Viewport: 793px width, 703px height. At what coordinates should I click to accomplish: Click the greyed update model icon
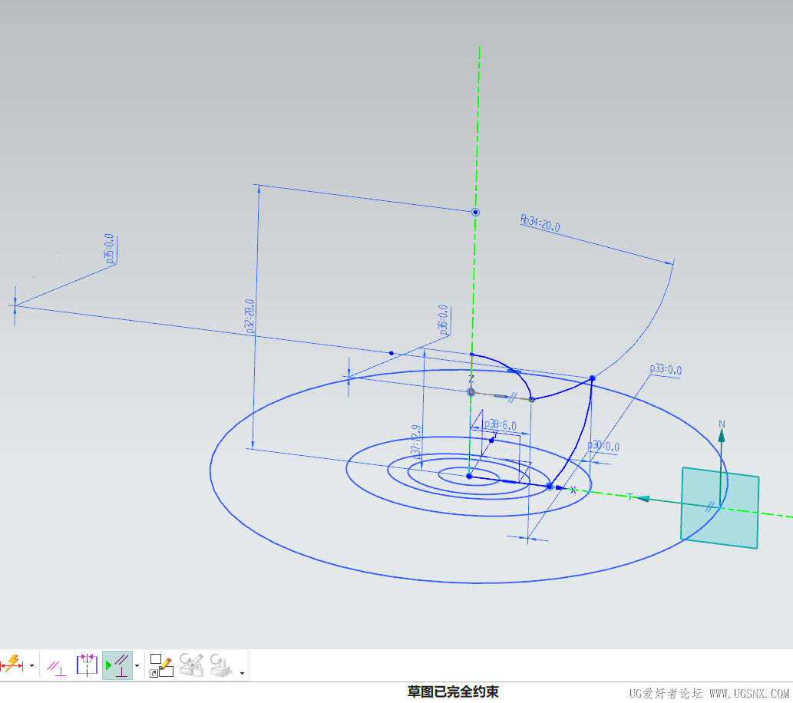pos(221,665)
